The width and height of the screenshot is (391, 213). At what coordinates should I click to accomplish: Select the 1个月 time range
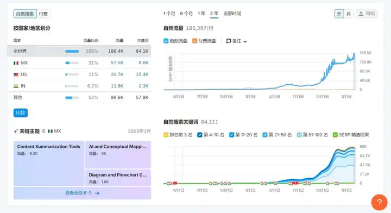tap(169, 14)
